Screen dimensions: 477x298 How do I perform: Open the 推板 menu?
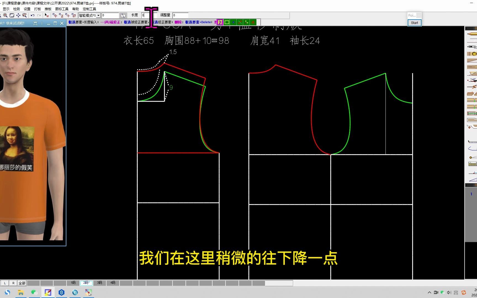48,9
